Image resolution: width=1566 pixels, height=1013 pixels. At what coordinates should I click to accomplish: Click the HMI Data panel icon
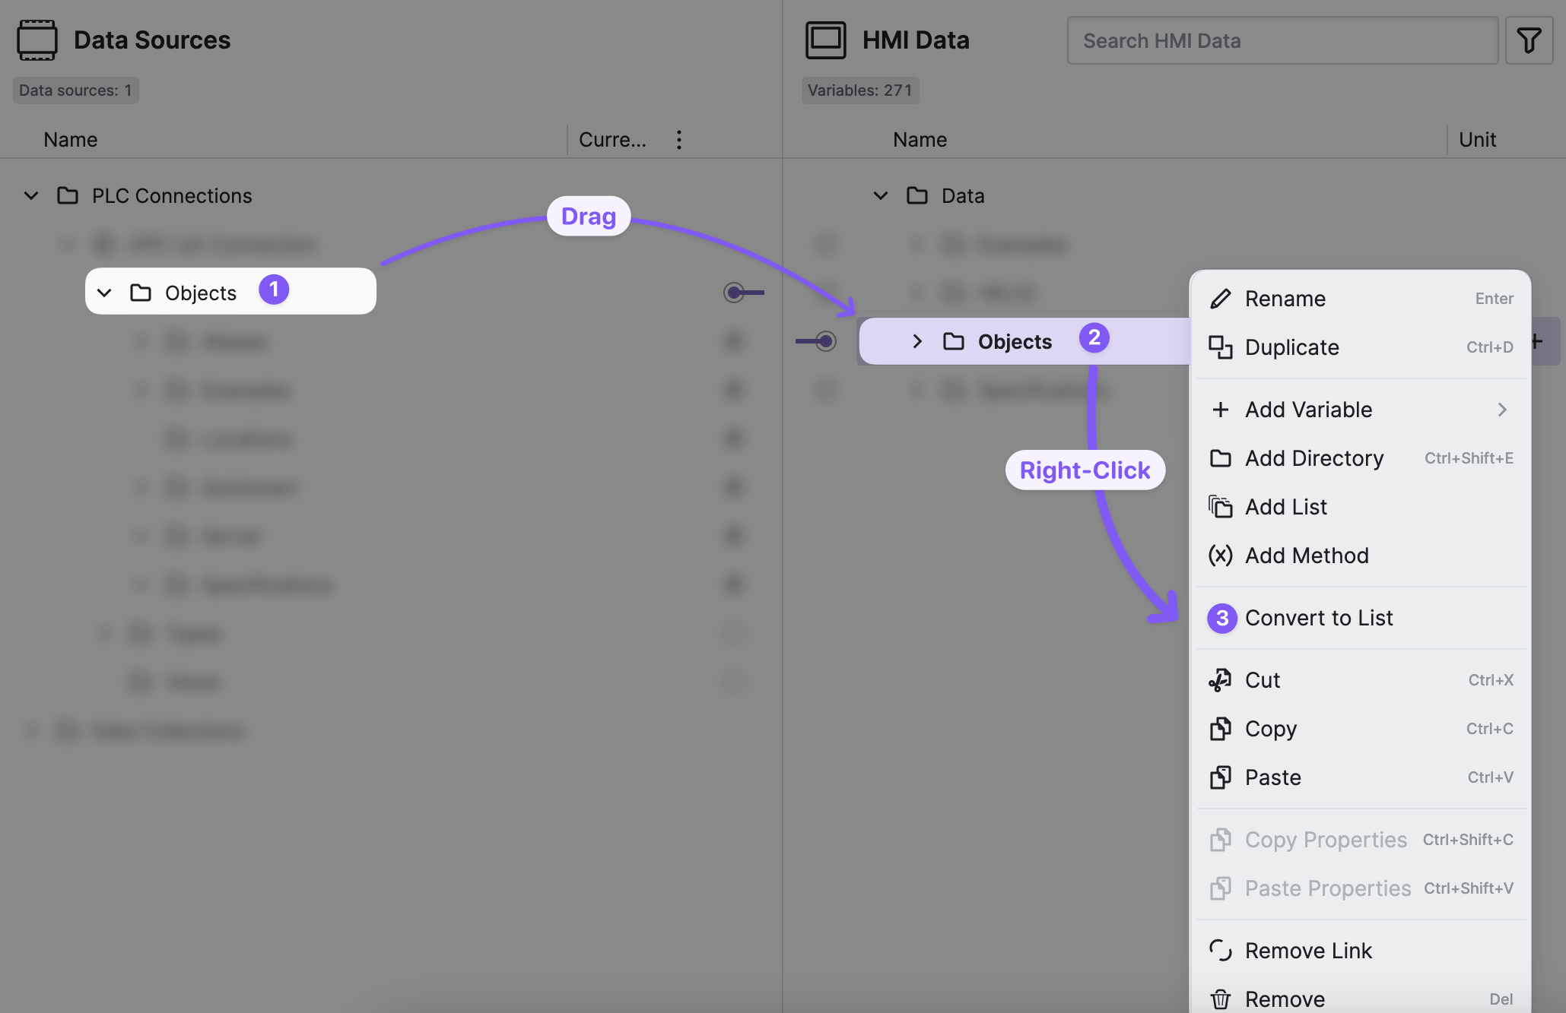[x=825, y=40]
